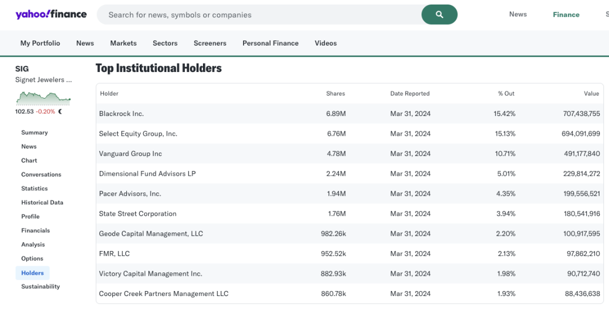The image size is (609, 309).
Task: Click the 15.13% out value
Action: 505,134
